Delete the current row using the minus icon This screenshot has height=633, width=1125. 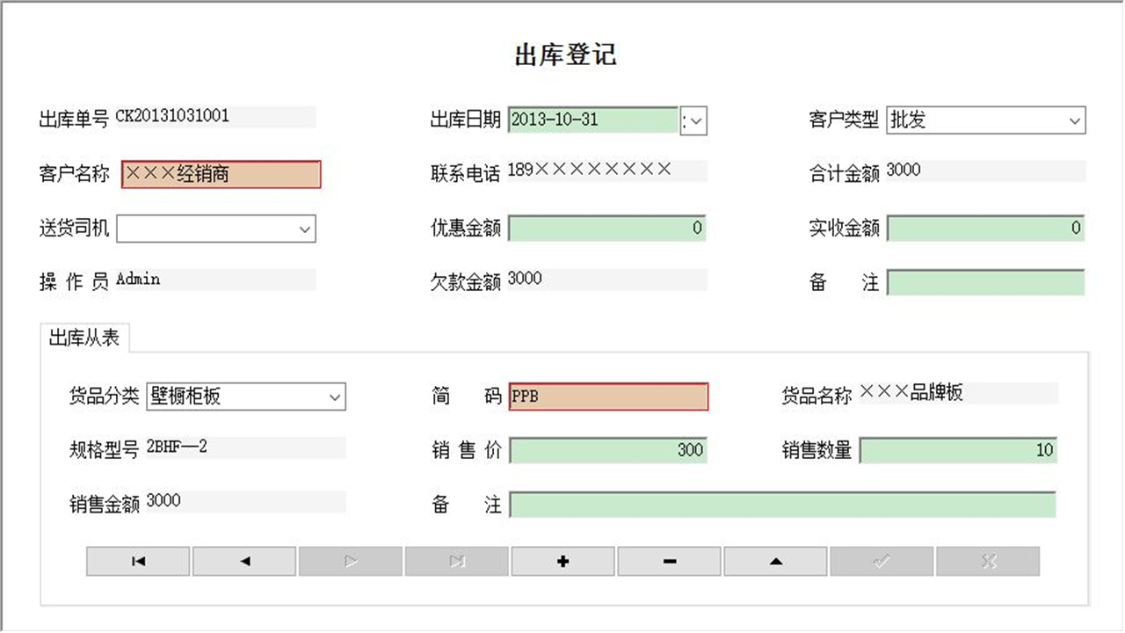(669, 561)
